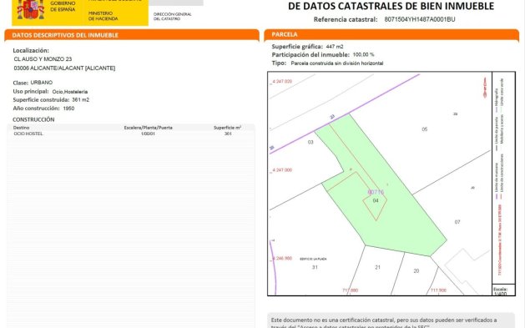Viewport: 525px width, 328px height.
Task: Click the GOBIERNO DE ESPAÑA text
Action: click(63, 7)
